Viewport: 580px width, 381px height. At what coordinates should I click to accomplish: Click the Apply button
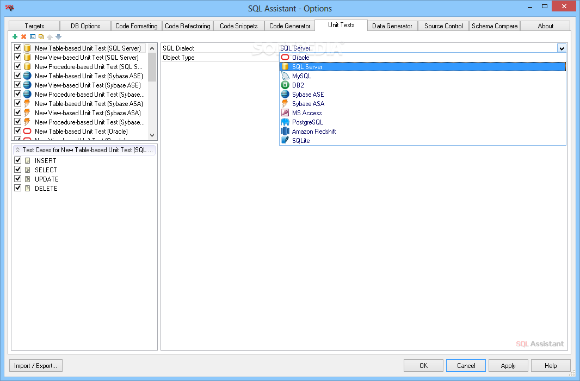(508, 365)
